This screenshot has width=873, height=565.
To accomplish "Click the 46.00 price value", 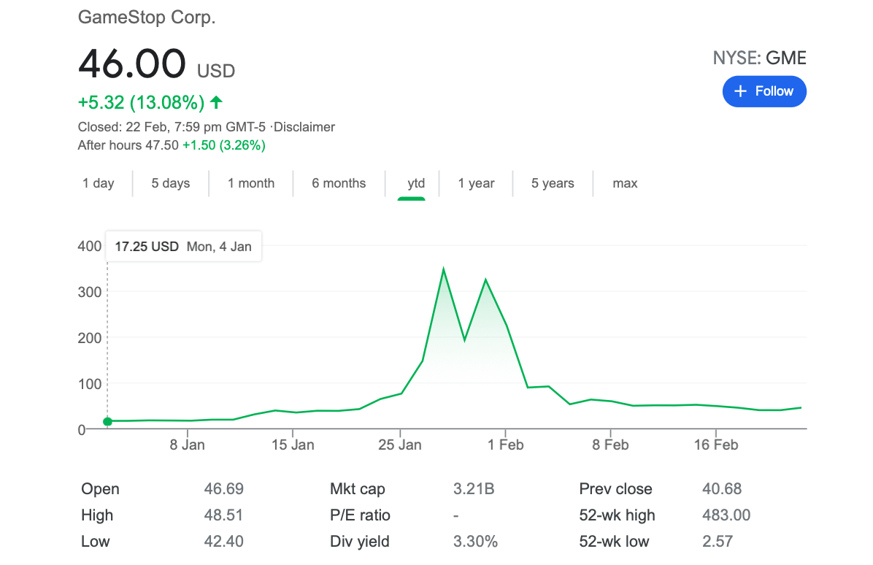I will (132, 63).
